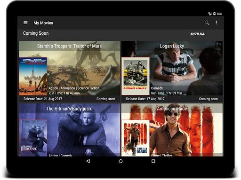Viewport: 241px width, 180px height.
Task: Click 'Release Date: 17 Aug 2017'
Action: [x=145, y=99]
